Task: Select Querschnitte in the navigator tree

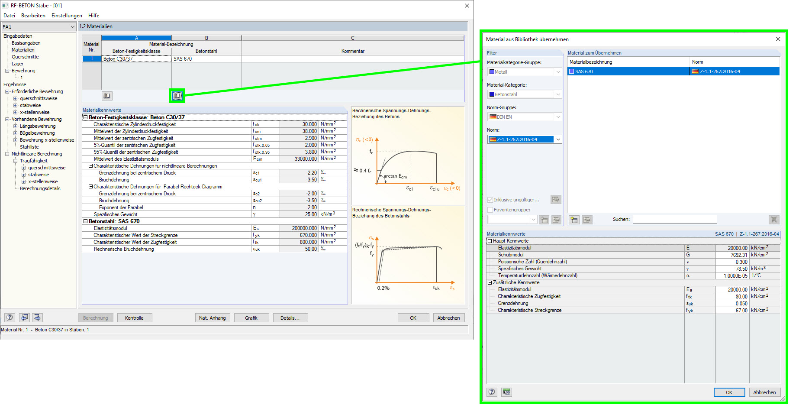Action: (25, 57)
